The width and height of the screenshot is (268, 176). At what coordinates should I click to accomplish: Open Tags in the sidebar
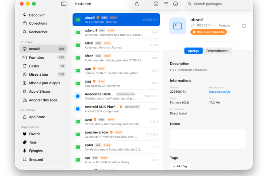click(43, 142)
